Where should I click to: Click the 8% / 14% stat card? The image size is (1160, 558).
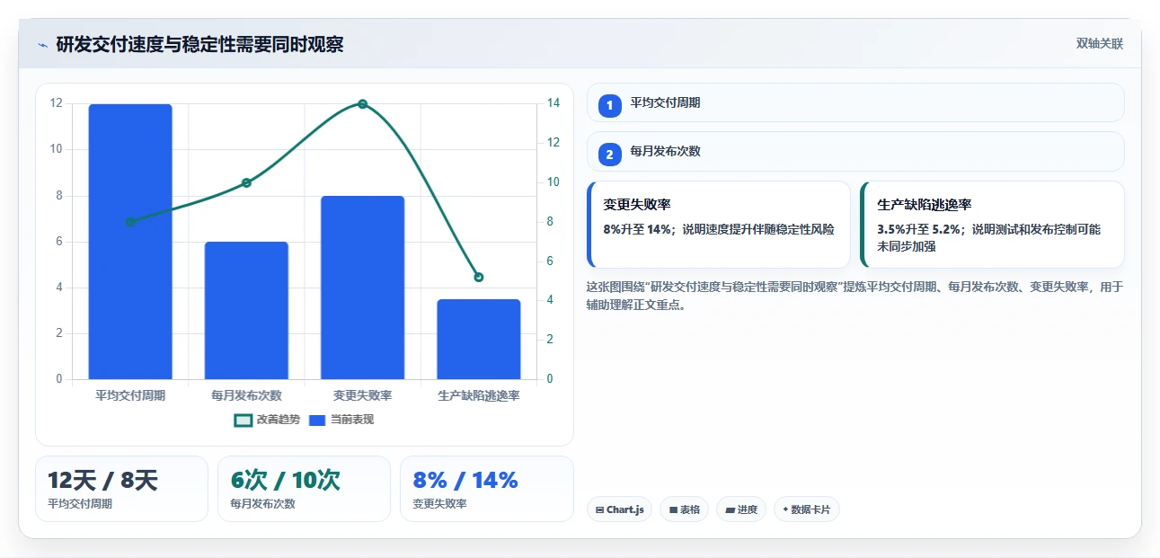(x=487, y=489)
